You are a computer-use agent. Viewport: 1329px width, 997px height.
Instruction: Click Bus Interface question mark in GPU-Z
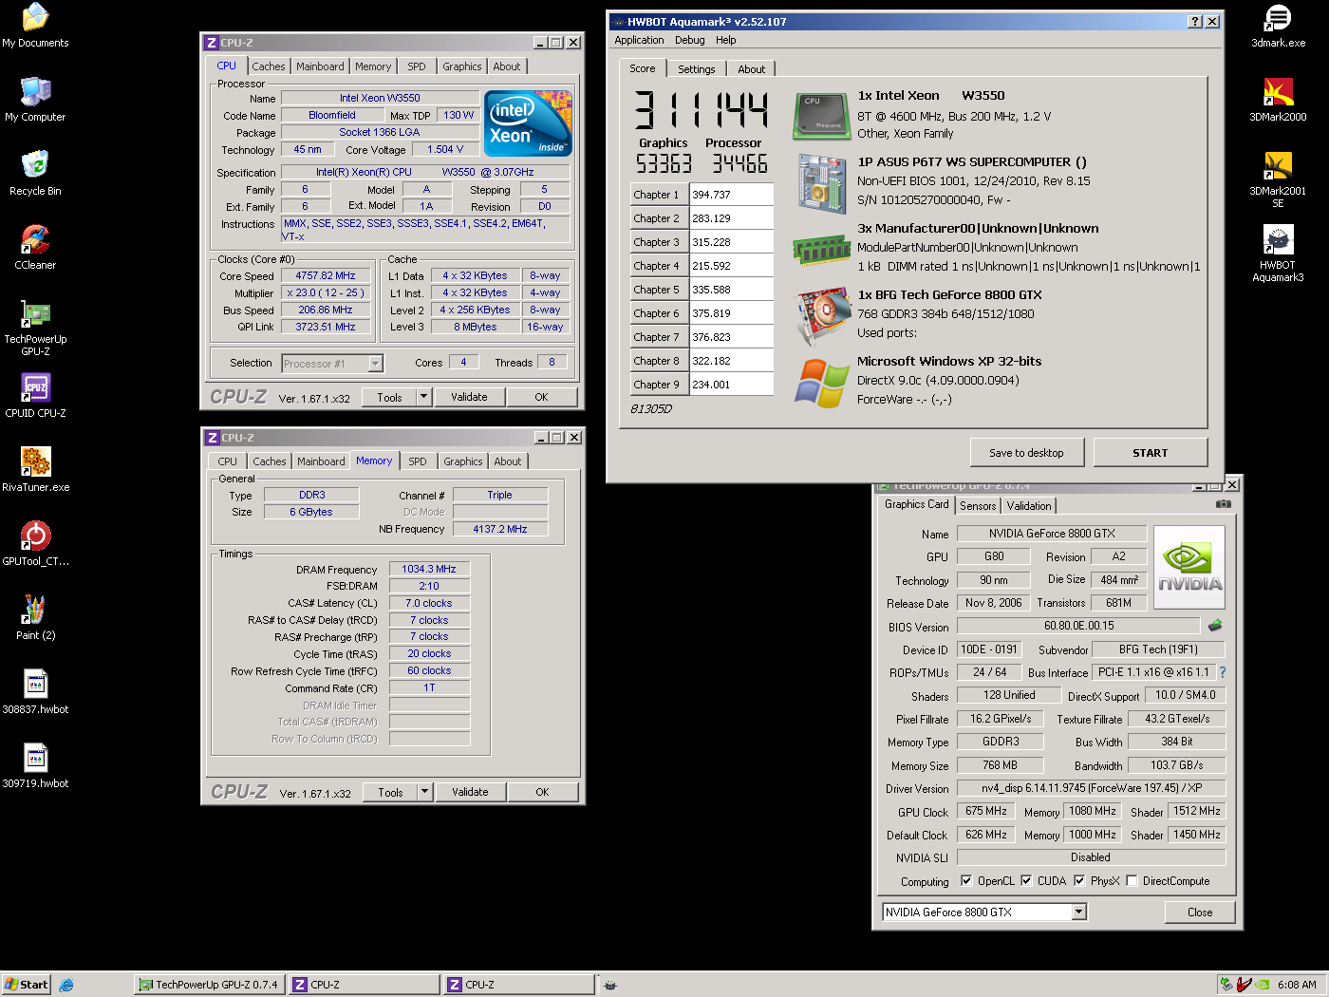[x=1223, y=672]
